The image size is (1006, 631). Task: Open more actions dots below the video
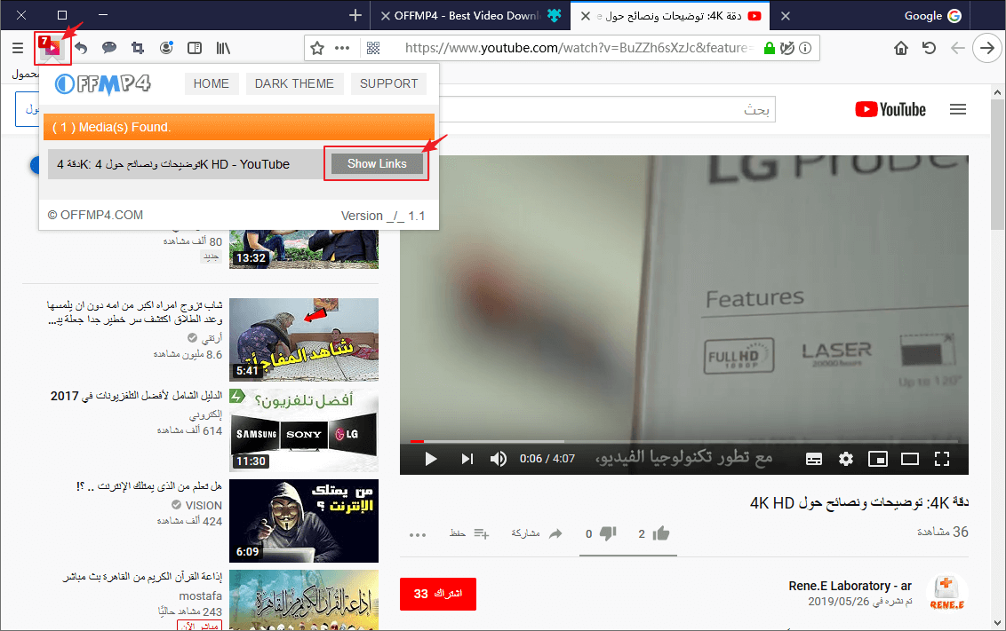point(418,535)
